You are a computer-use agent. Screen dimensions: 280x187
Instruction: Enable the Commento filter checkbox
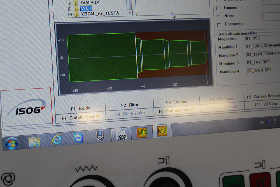(x=219, y=25)
